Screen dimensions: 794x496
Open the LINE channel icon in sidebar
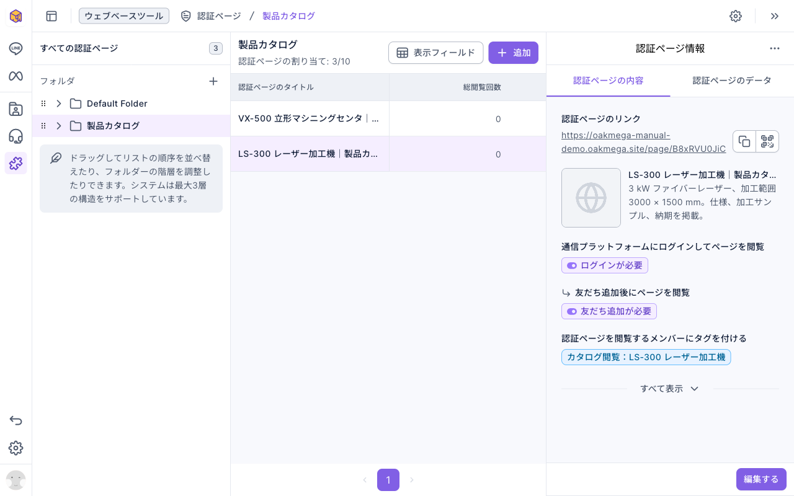[x=16, y=48]
